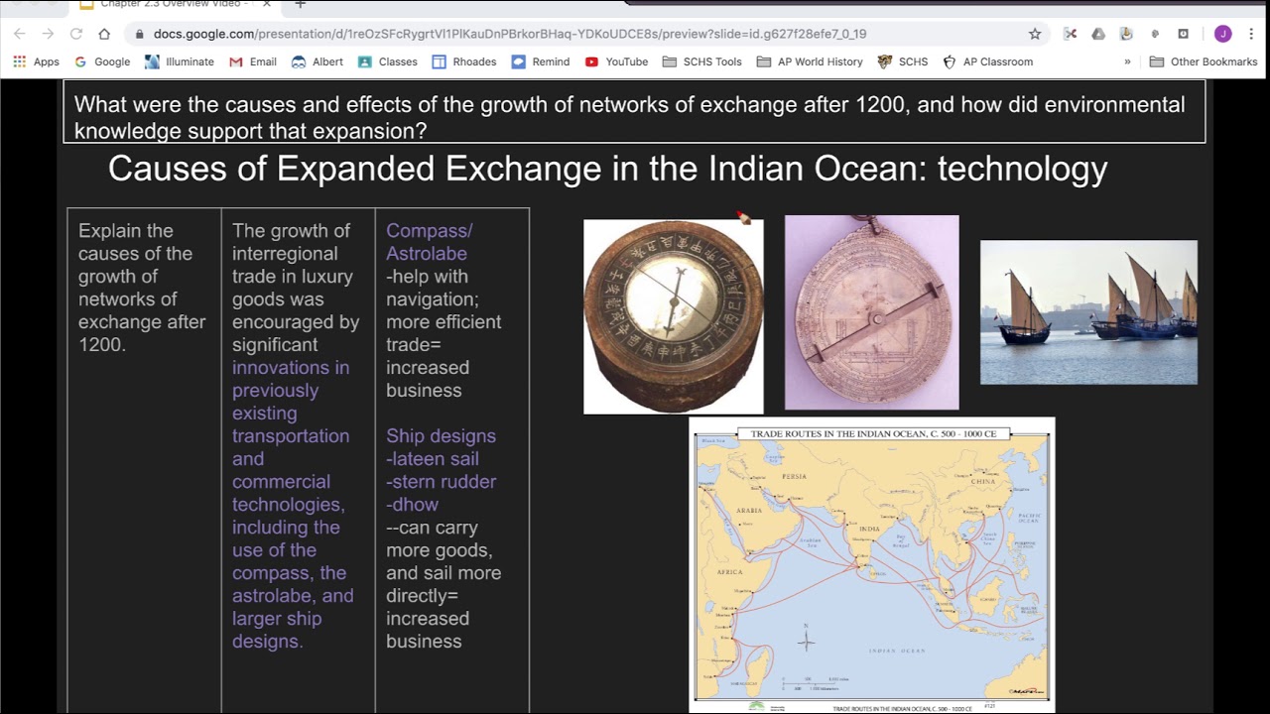
Task: Expand the Other Bookmarks folder
Action: click(x=1204, y=61)
